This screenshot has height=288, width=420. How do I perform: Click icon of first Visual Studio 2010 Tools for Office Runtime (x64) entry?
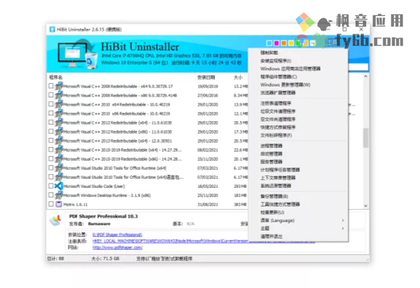pos(59,168)
